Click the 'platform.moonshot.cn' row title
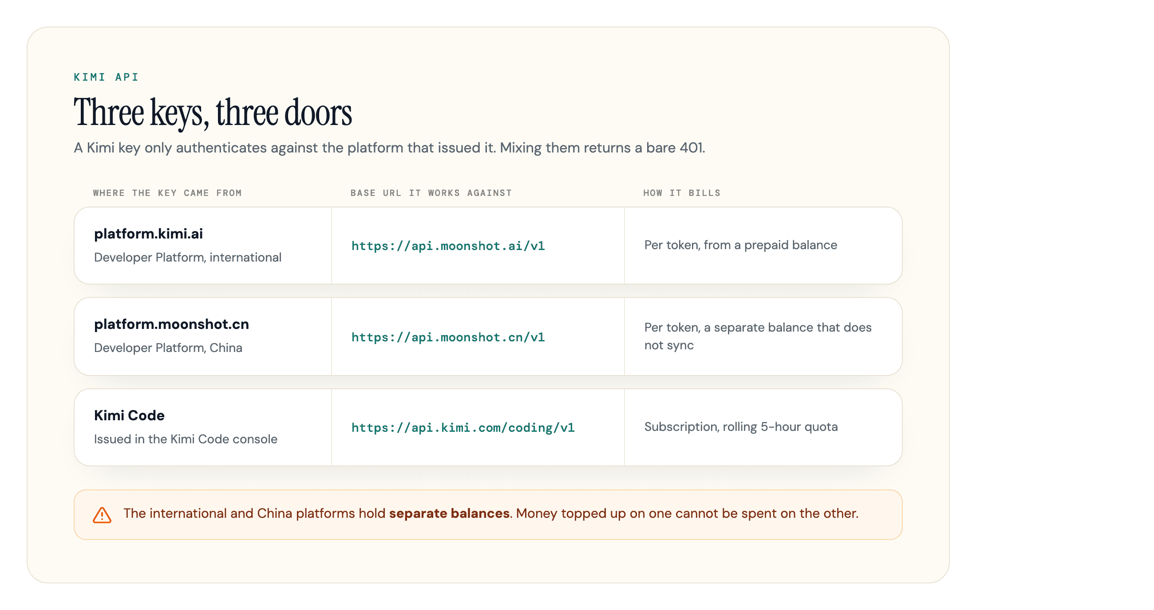Image resolution: width=1154 pixels, height=610 pixels. 172,324
